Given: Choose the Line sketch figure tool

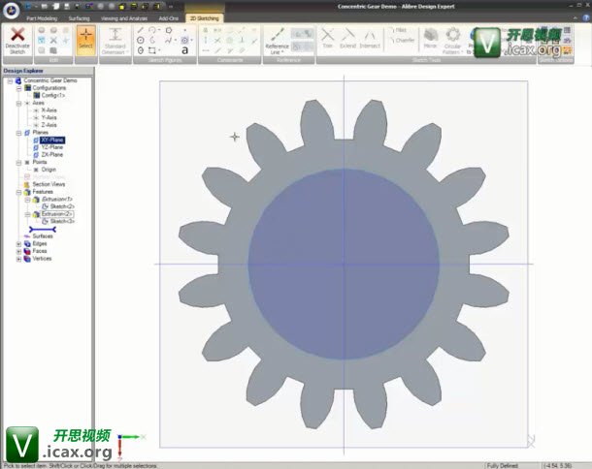Looking at the screenshot, I should (141, 30).
